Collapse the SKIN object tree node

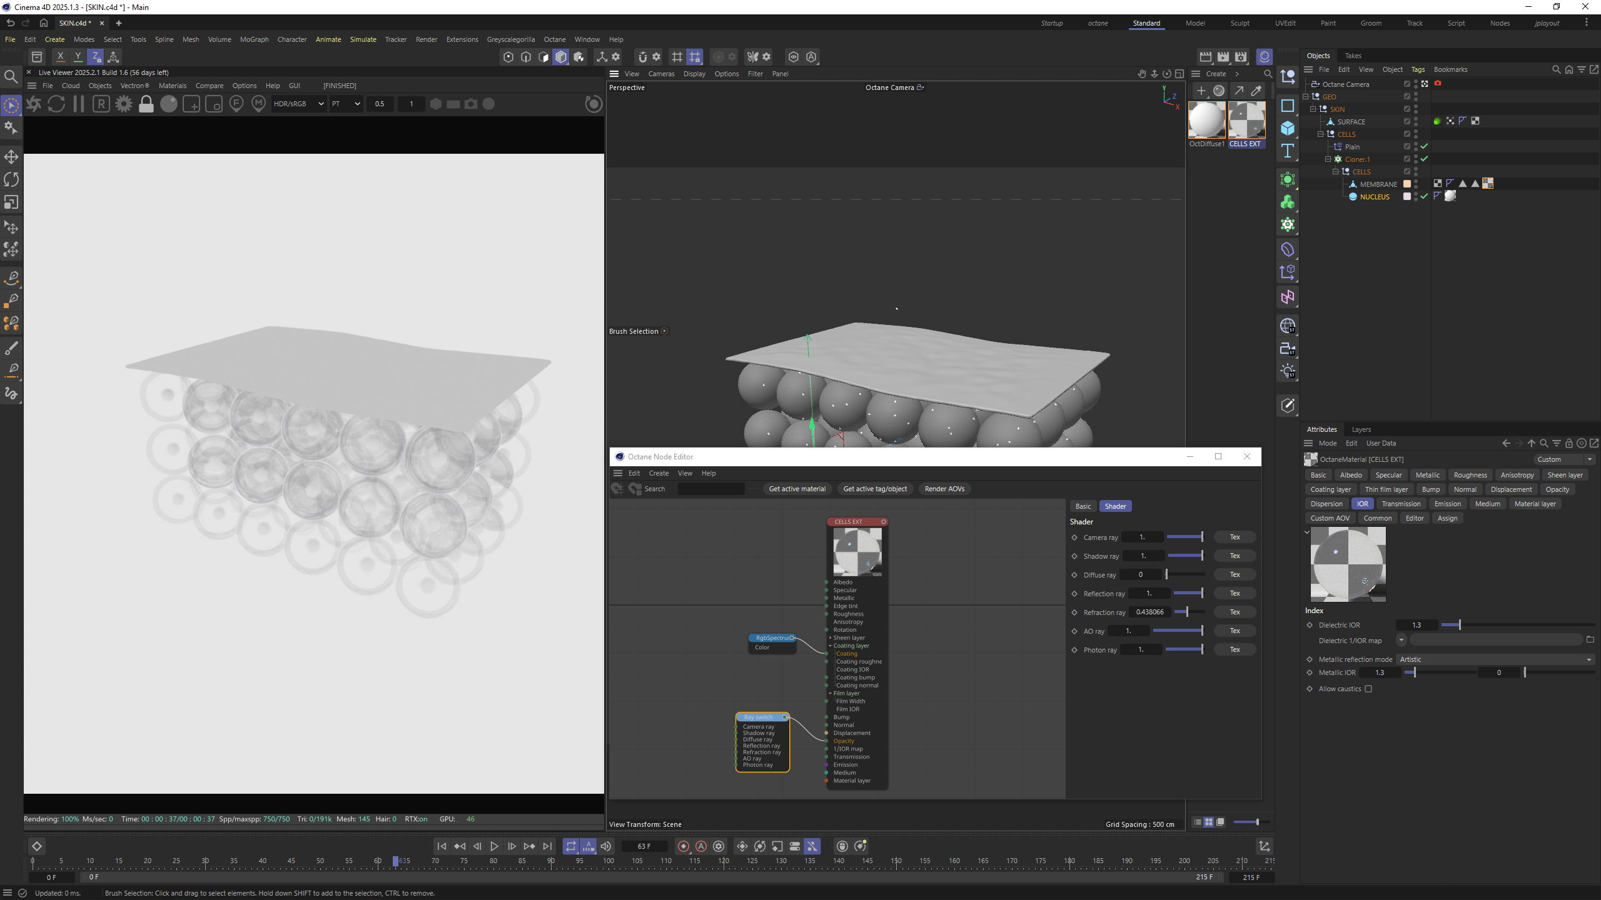pos(1313,109)
